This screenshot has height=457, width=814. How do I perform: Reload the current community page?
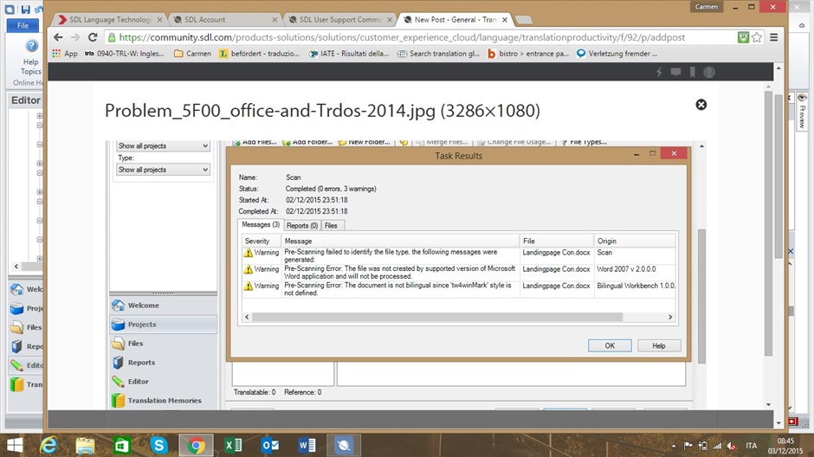click(x=93, y=37)
